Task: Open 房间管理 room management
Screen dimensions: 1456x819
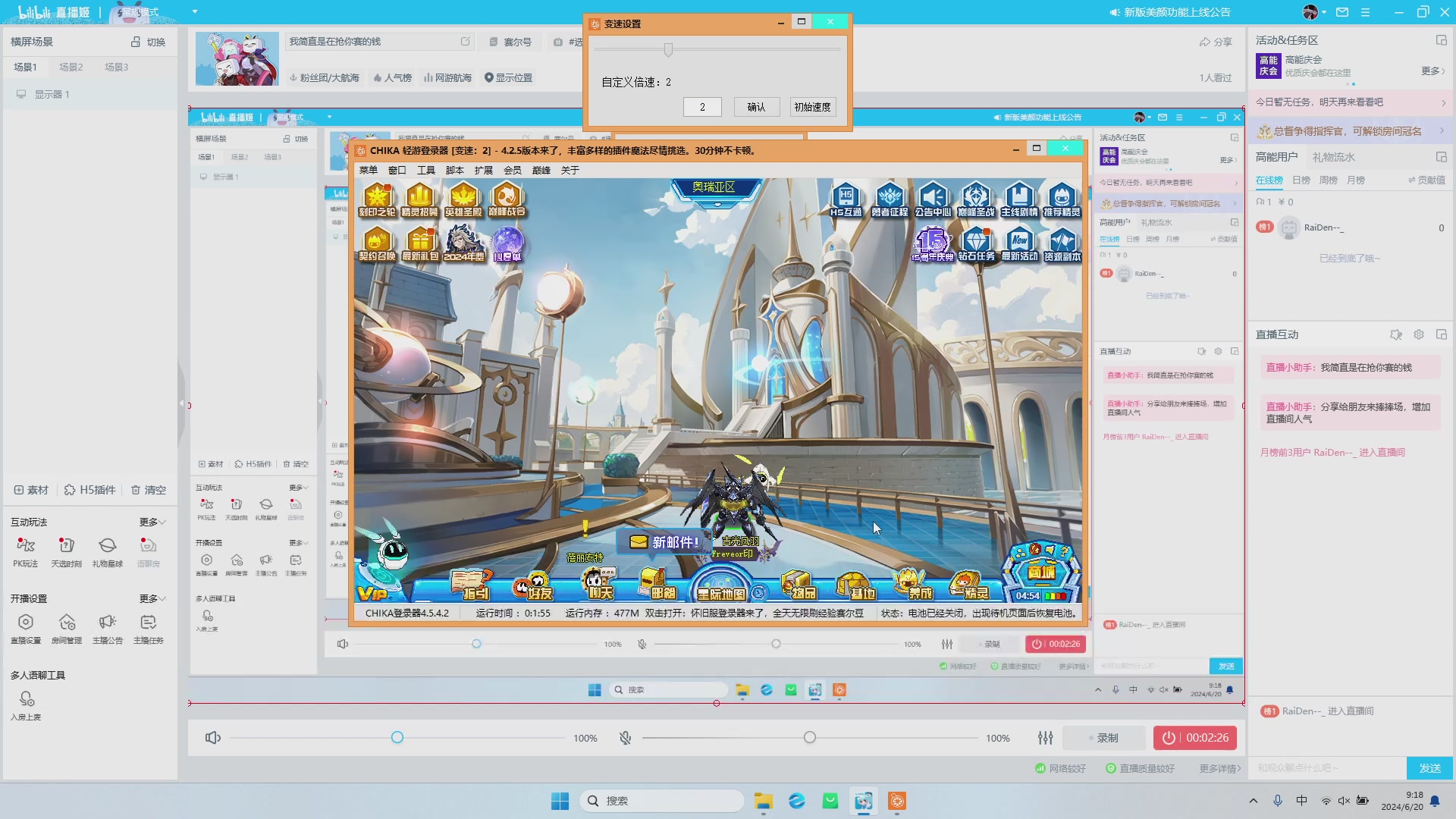Action: (67, 628)
